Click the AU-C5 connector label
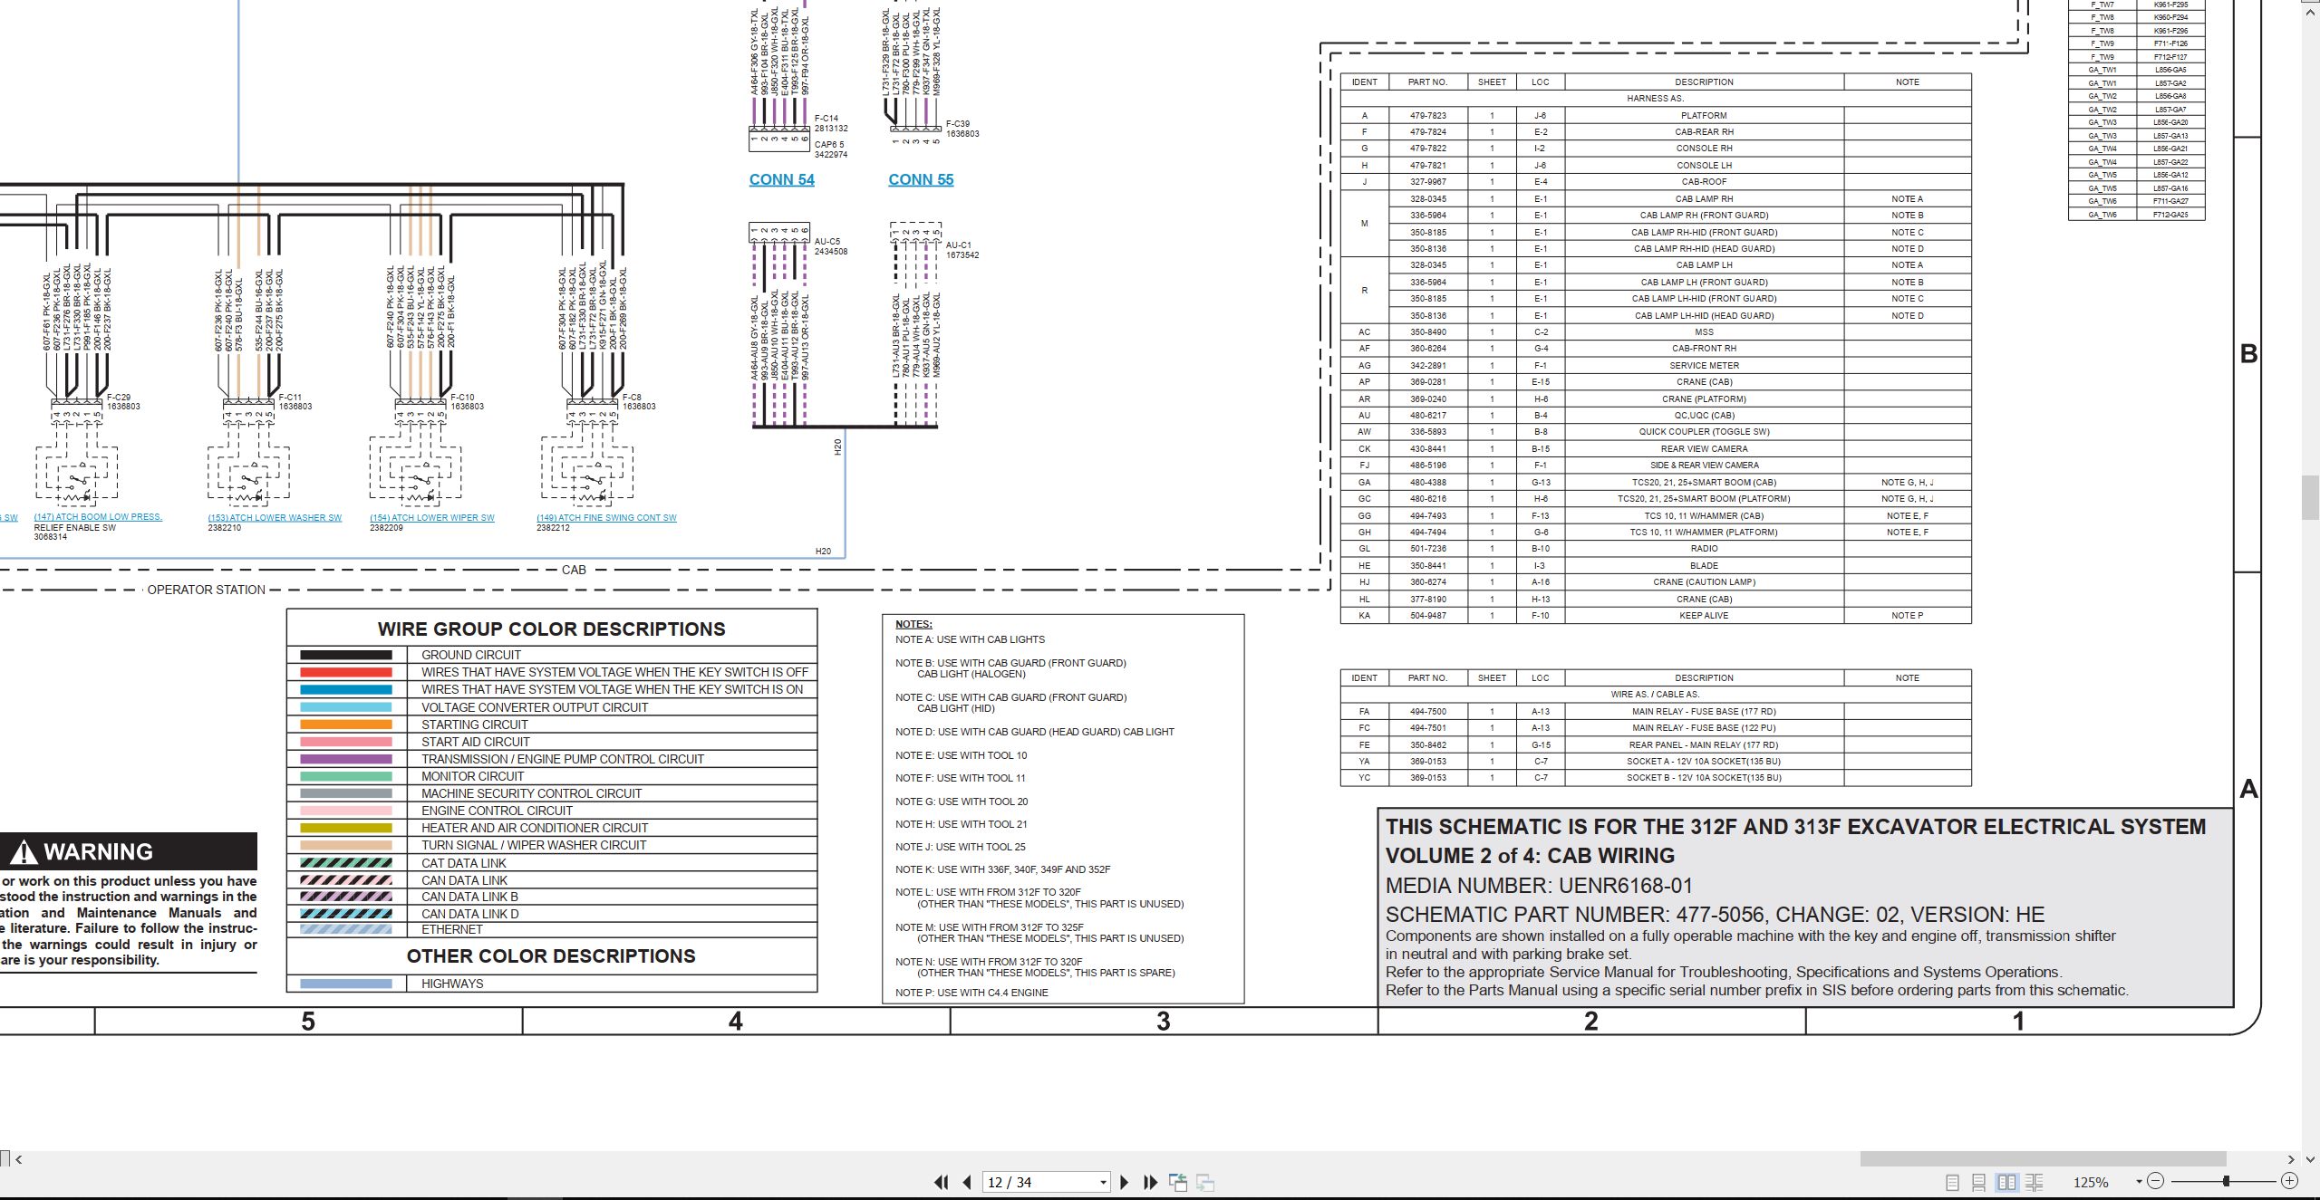Viewport: 2320px width, 1200px height. click(x=827, y=242)
